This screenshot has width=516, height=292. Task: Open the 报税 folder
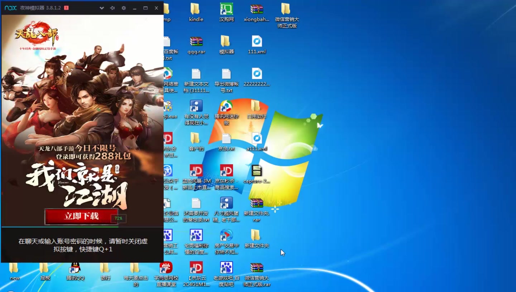(x=45, y=271)
